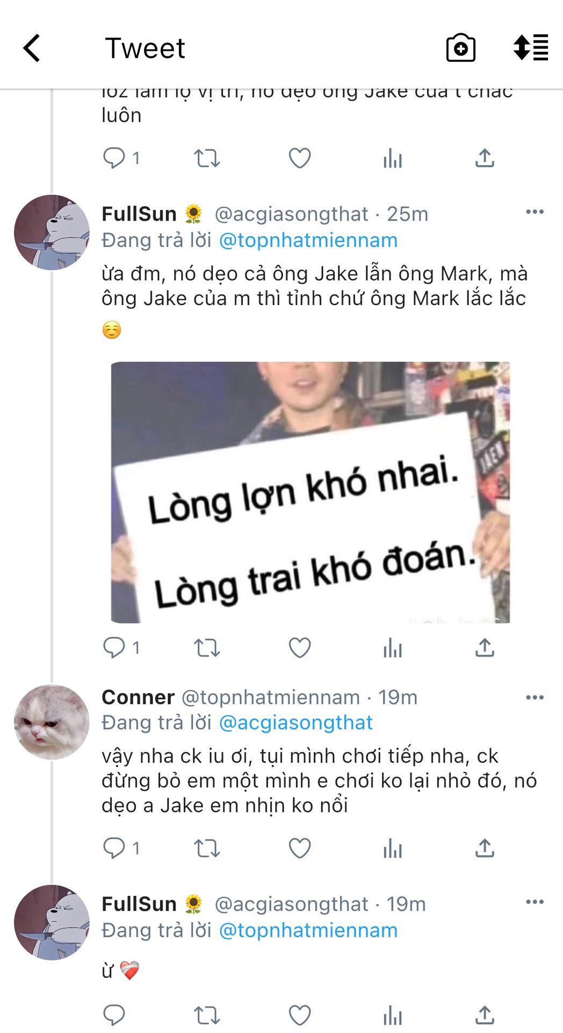Viewport: 563px width, 1033px height.
Task: Open @acgiasongthat mention in Conner's reply
Action: coord(295,723)
